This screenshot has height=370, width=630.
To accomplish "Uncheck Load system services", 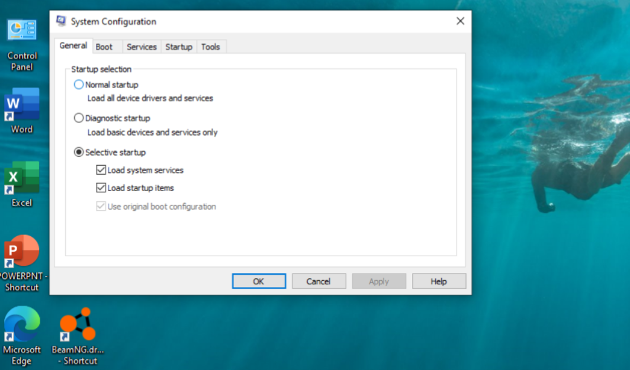I will click(x=101, y=170).
